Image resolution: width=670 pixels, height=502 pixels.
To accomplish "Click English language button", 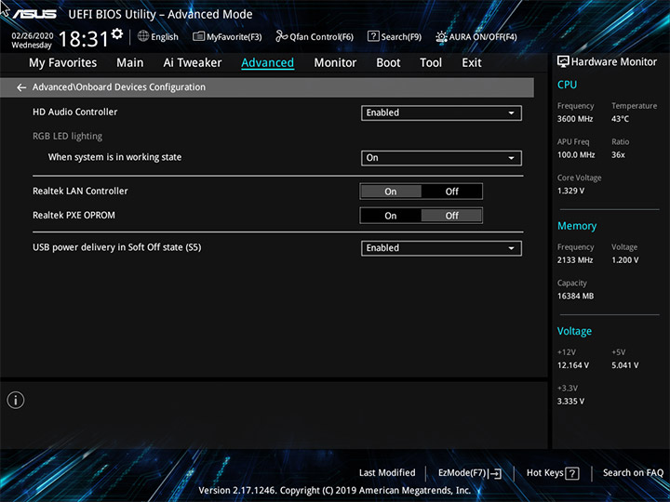I will tap(158, 36).
